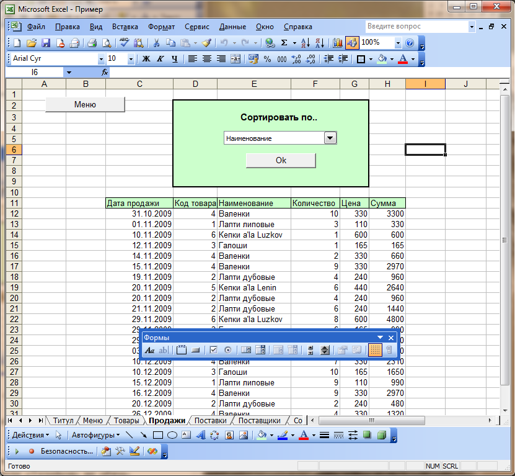The height and width of the screenshot is (476, 515).
Task: Open the Действия dropdown menu
Action: 30,435
